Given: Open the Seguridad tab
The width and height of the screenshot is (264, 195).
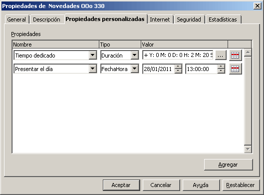Looking at the screenshot, I should click(189, 19).
